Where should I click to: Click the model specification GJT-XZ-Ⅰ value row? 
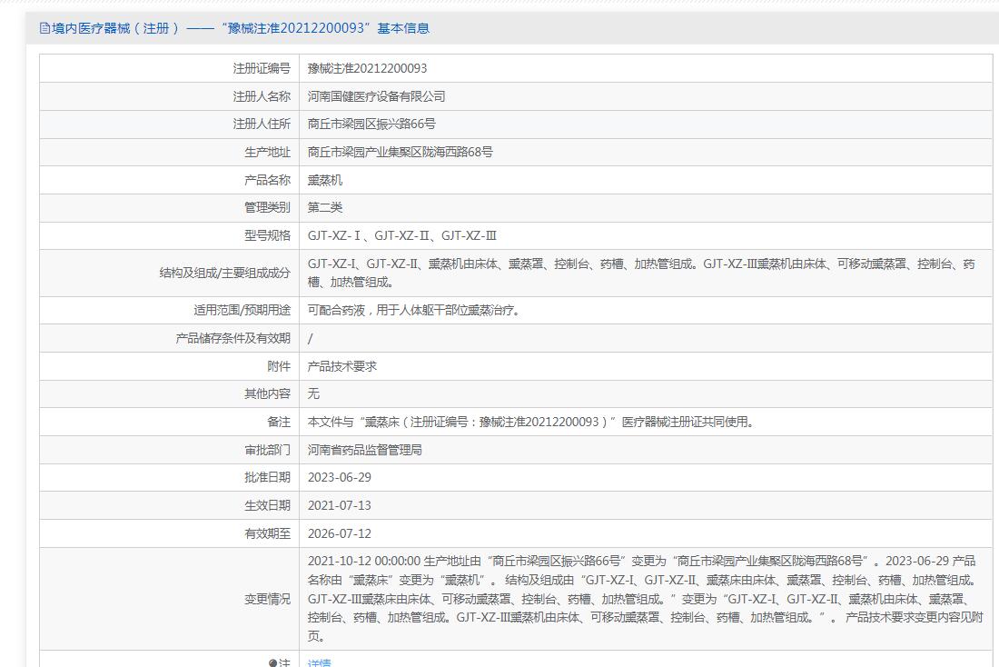(401, 235)
